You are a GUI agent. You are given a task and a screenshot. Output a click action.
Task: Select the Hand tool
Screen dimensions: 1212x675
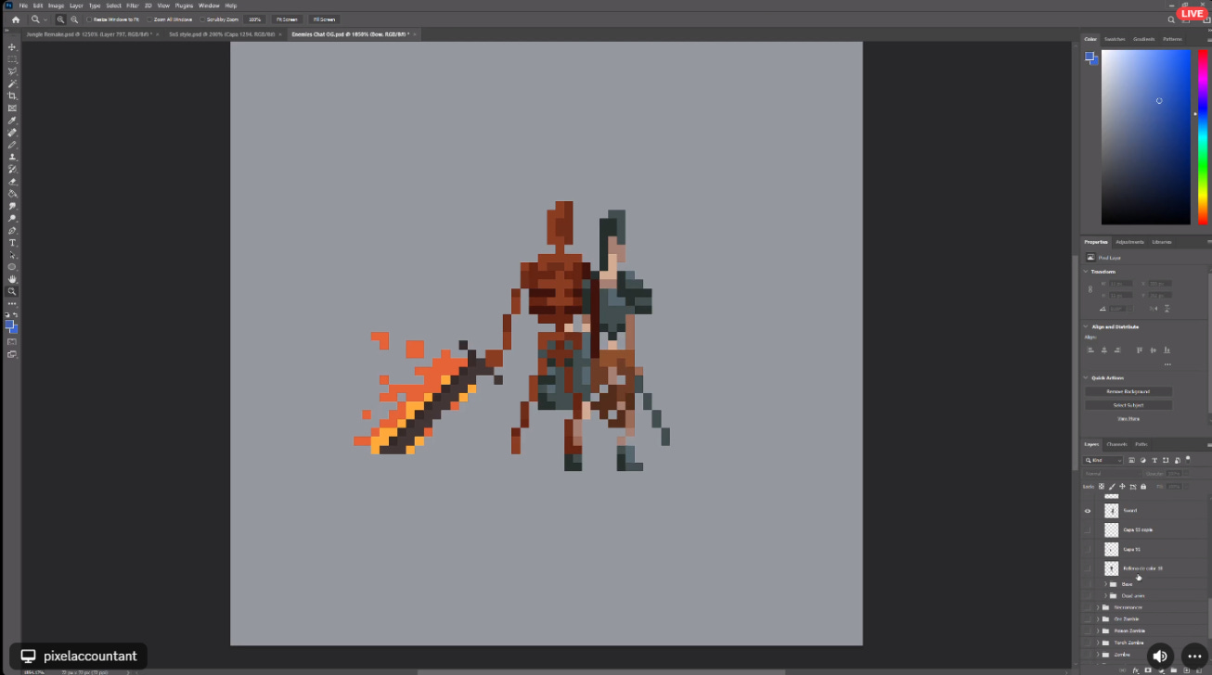point(12,279)
